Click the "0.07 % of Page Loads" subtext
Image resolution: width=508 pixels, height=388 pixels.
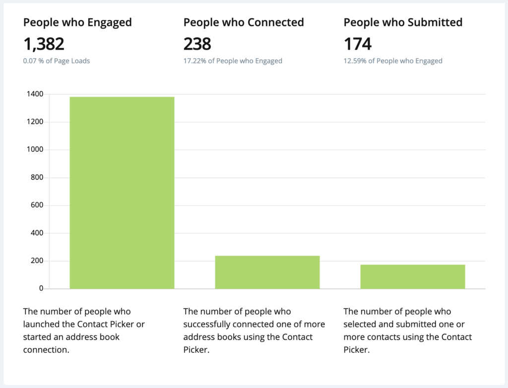57,61
